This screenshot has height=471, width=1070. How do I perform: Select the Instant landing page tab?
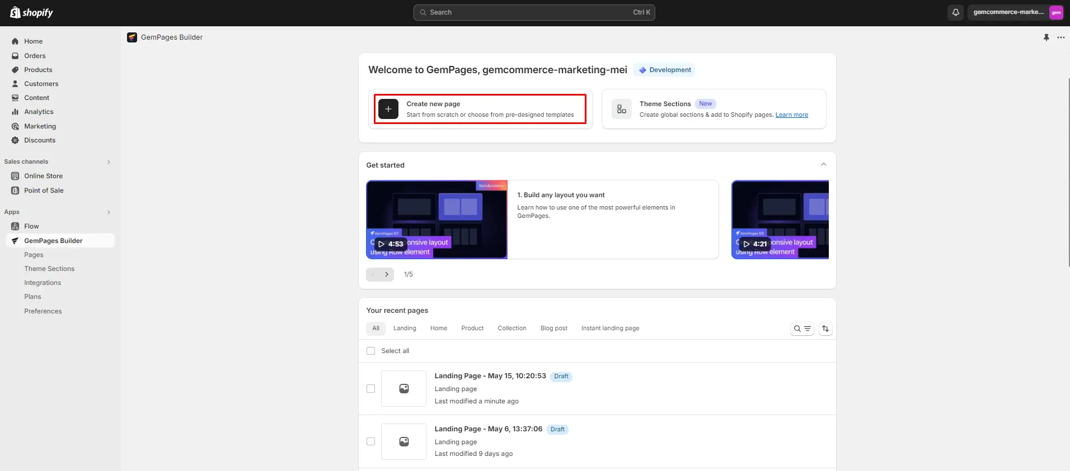(x=610, y=329)
